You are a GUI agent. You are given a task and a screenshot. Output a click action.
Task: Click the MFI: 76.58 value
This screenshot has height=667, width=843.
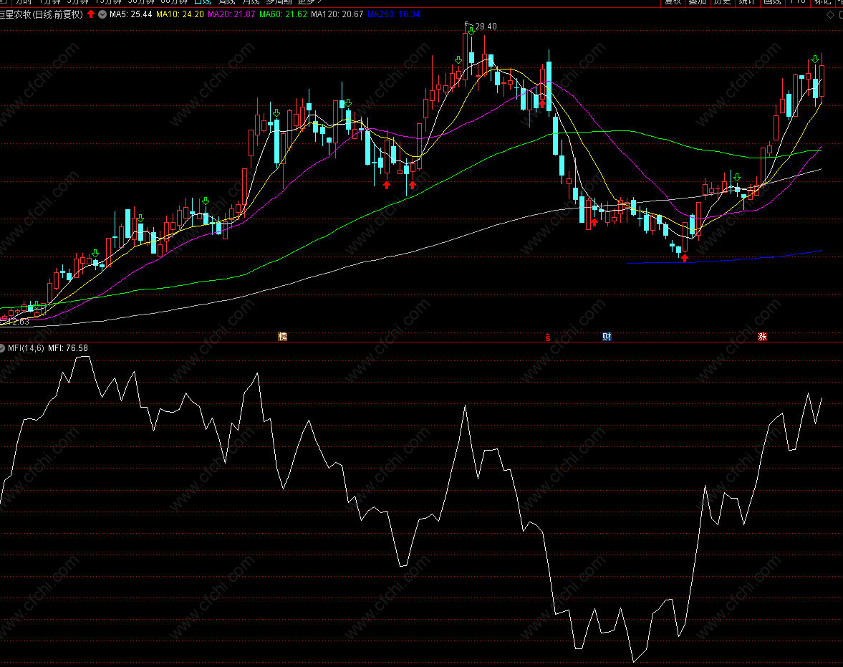coord(68,348)
